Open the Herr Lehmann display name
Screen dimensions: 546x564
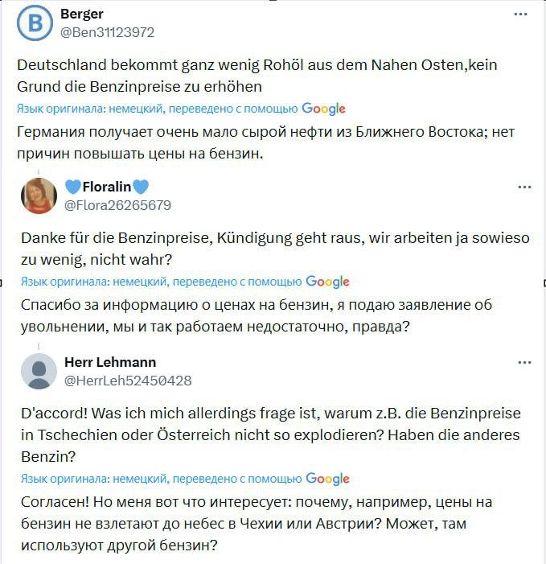point(110,362)
